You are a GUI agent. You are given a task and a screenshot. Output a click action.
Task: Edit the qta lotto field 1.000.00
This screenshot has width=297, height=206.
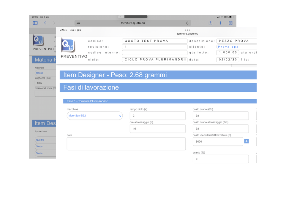[x=228, y=52]
